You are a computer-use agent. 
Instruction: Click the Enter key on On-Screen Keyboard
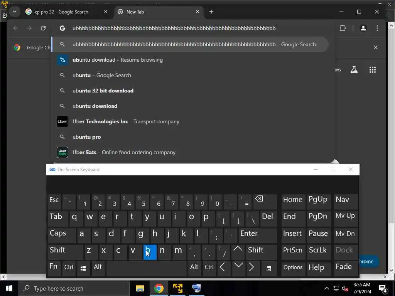pos(257,235)
